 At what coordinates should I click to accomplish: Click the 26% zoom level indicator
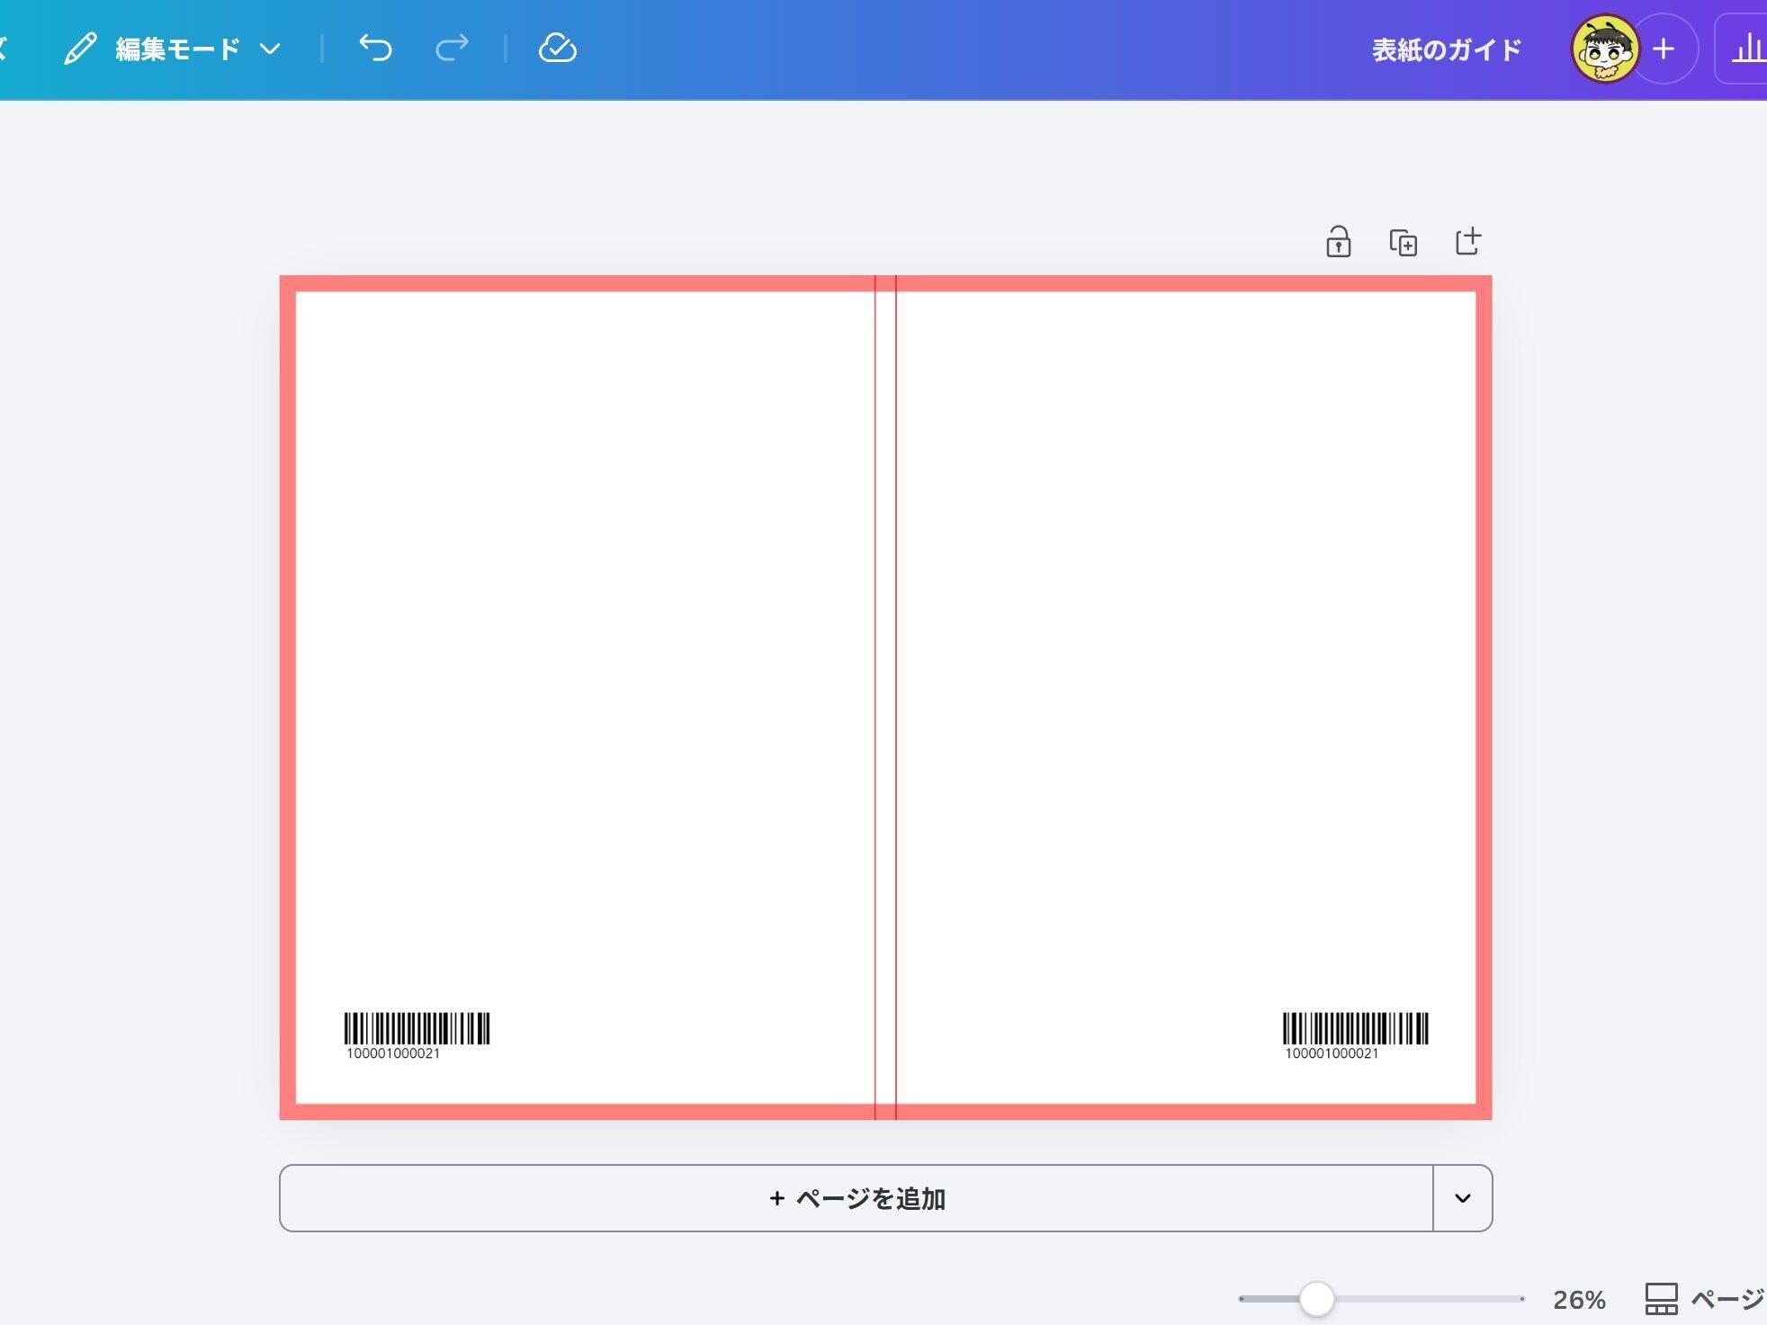point(1581,1297)
